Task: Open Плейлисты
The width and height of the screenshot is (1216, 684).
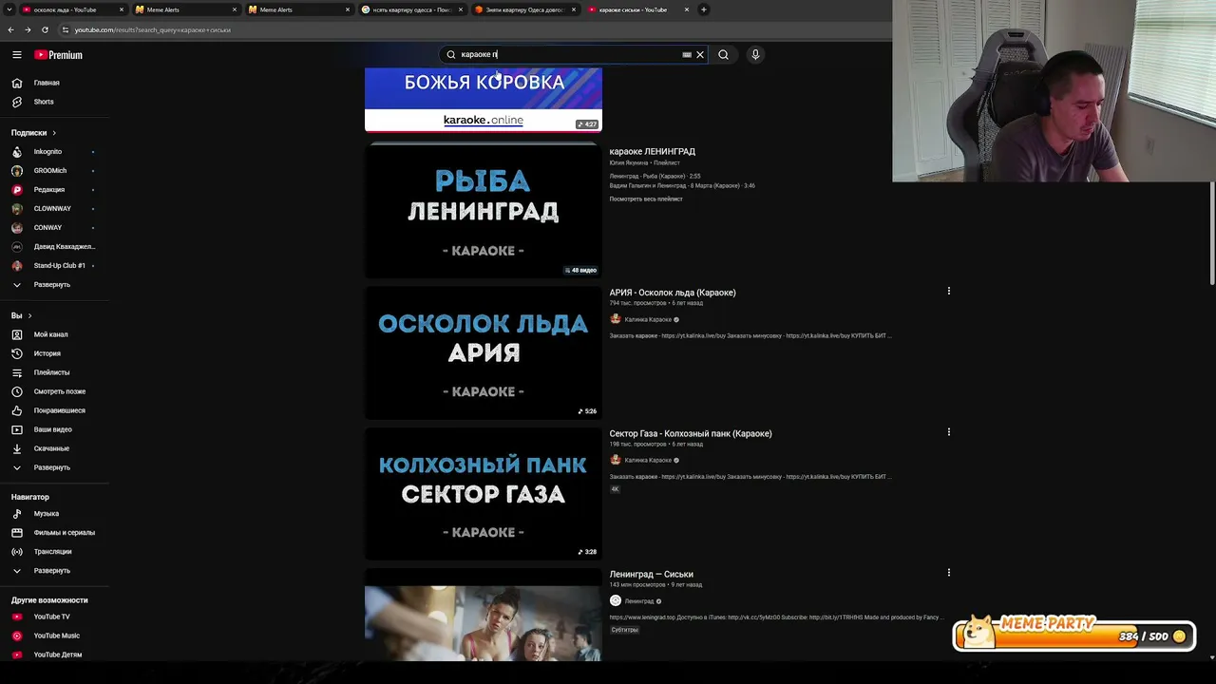Action: (54, 372)
